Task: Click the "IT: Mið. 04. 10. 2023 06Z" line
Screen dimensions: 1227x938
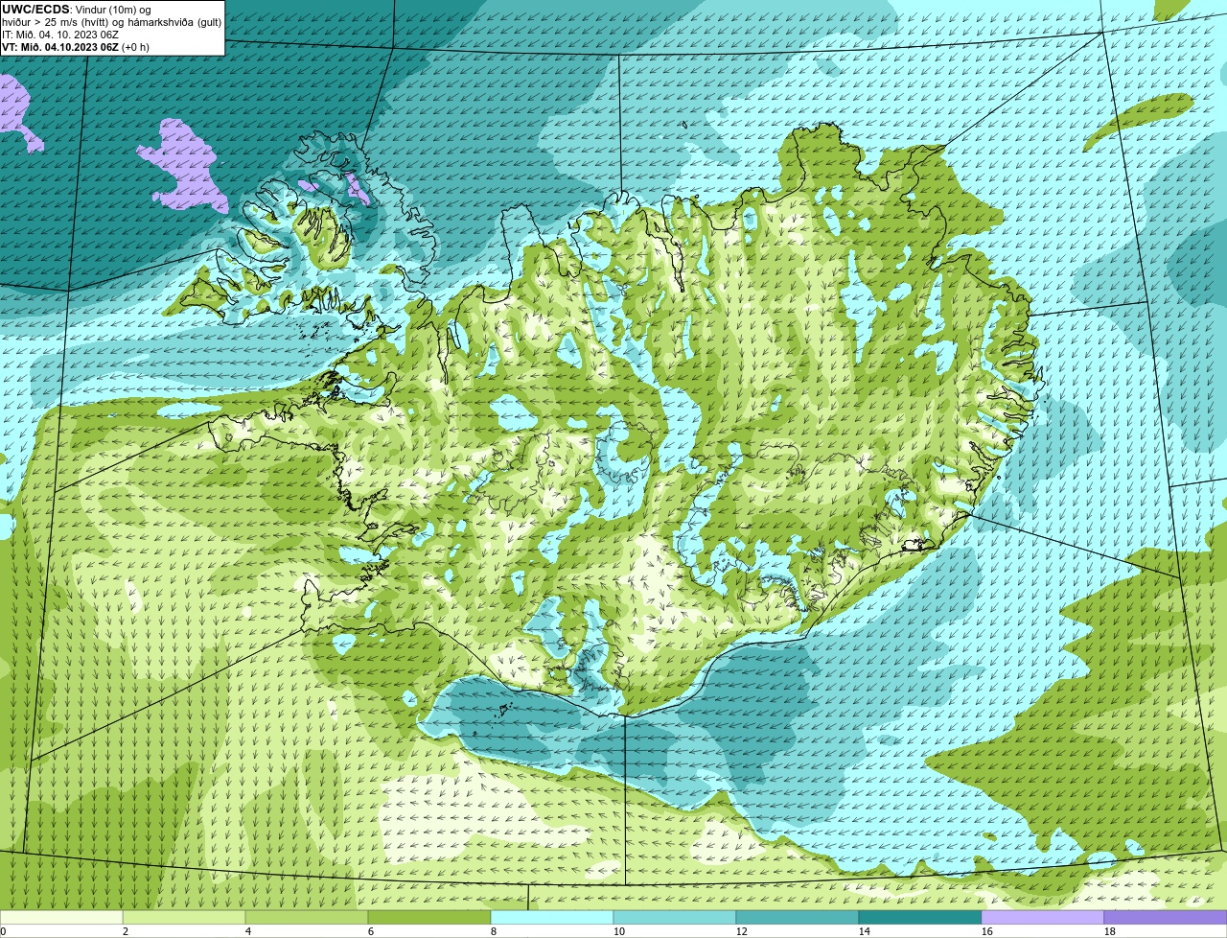Action: pyautogui.click(x=60, y=35)
